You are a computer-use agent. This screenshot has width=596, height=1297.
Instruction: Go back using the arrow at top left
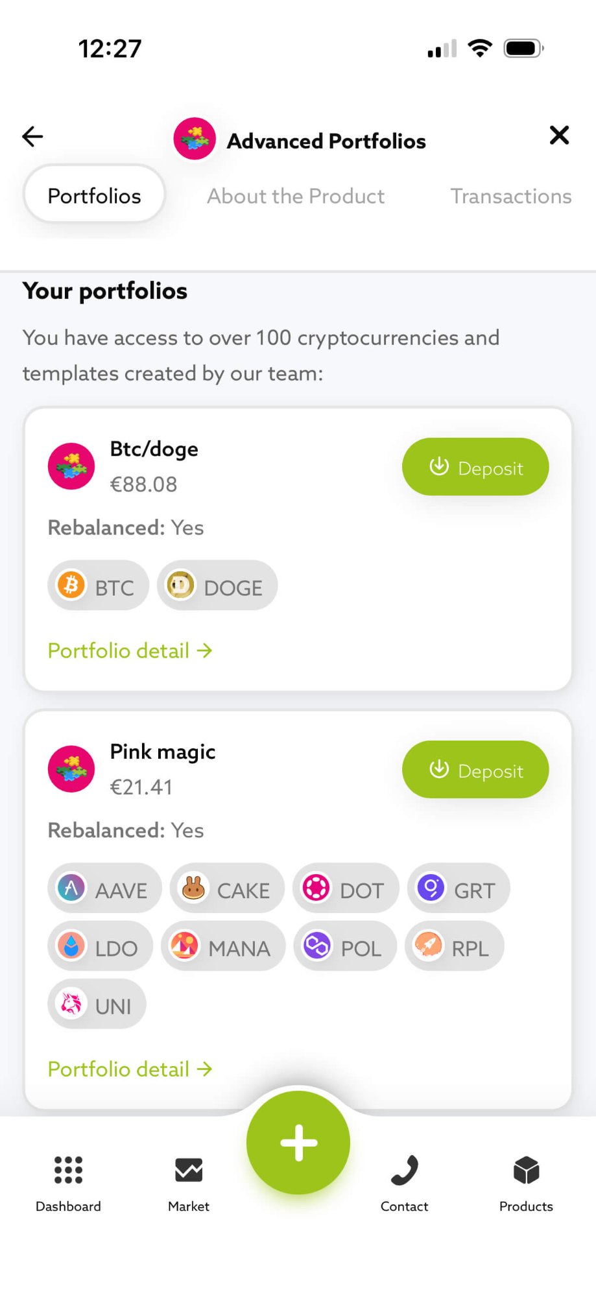tap(31, 136)
